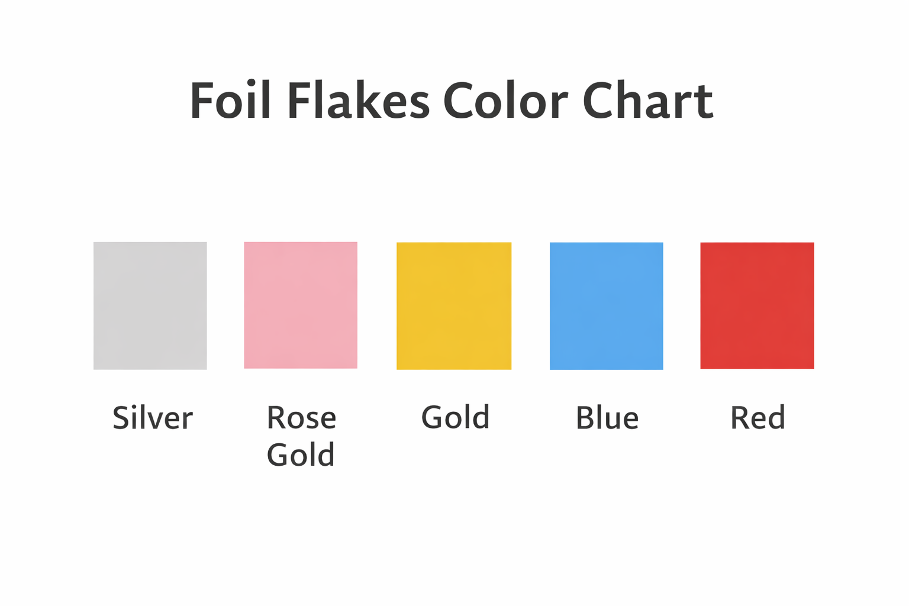The image size is (909, 606).
Task: Click the word Color in the title
Action: (x=505, y=101)
